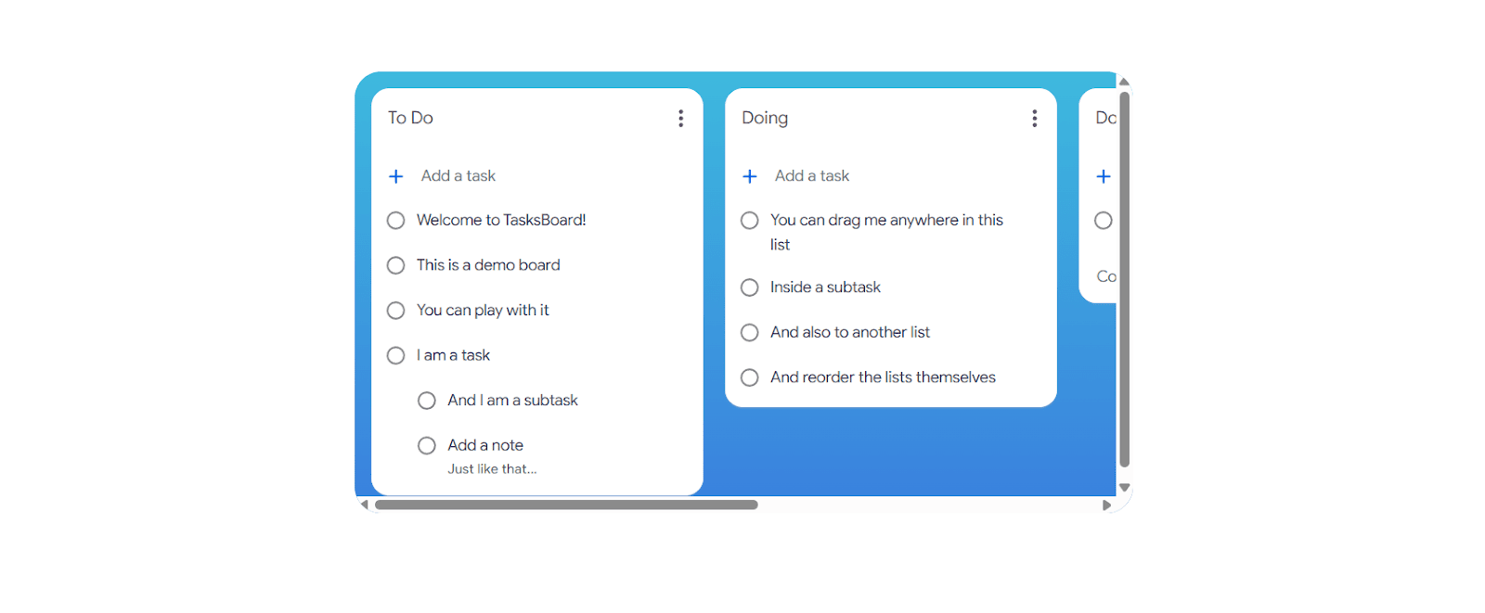Complete 'And reorder the lists themselves'
Image resolution: width=1485 pixels, height=613 pixels.
pyautogui.click(x=750, y=377)
